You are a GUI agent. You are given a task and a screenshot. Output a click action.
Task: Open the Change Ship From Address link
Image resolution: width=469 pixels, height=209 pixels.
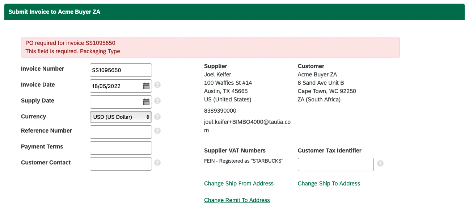(239, 184)
